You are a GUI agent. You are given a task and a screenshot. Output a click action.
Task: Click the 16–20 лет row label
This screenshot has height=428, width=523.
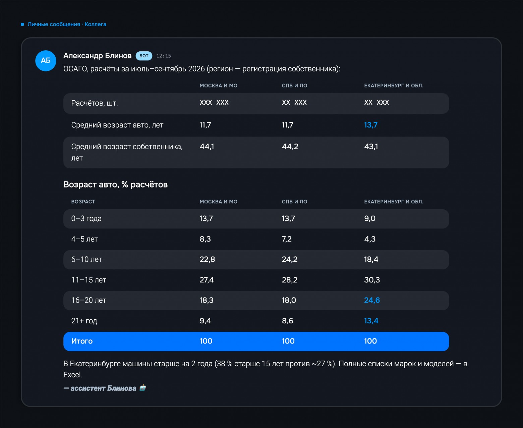89,301
